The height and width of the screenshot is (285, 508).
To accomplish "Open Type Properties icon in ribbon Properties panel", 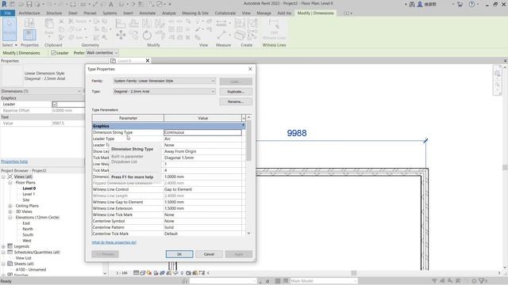I will coord(29,23).
